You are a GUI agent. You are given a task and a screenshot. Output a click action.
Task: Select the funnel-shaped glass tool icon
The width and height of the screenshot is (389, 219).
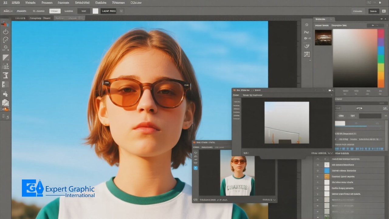click(x=5, y=75)
